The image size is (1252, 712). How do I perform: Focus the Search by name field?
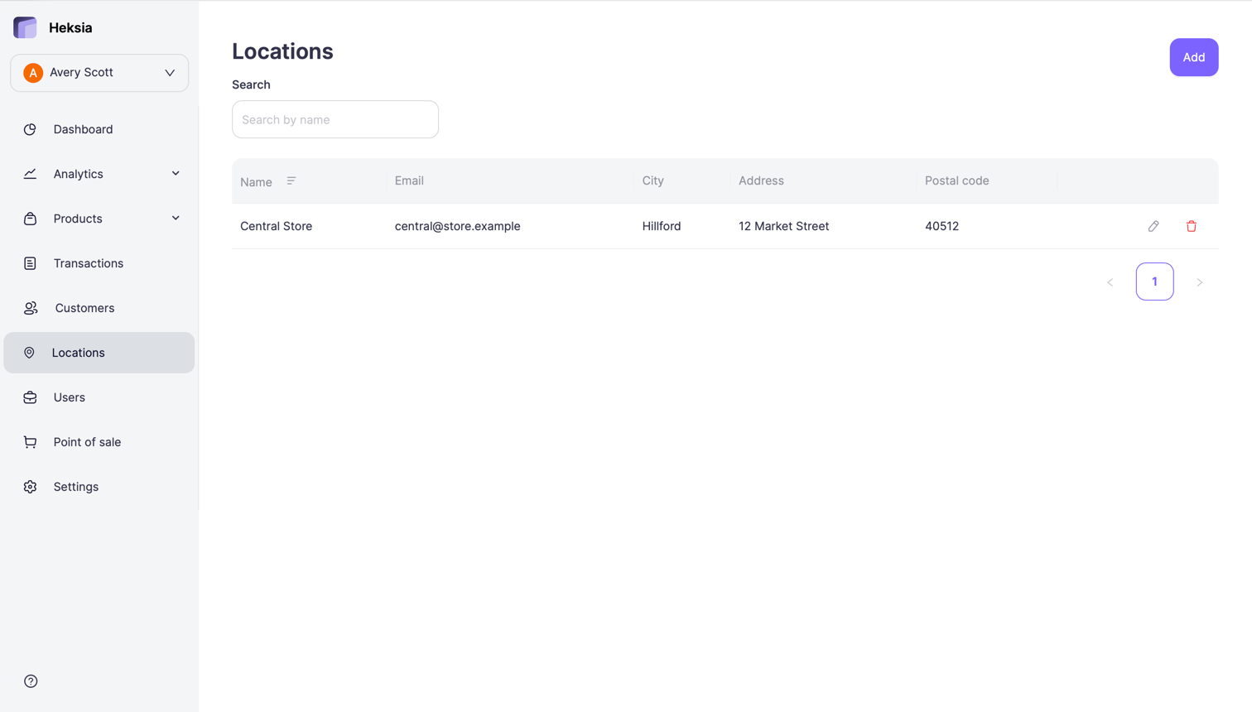pyautogui.click(x=335, y=119)
